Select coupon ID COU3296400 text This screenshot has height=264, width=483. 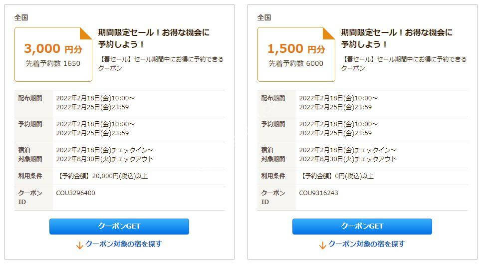75,193
